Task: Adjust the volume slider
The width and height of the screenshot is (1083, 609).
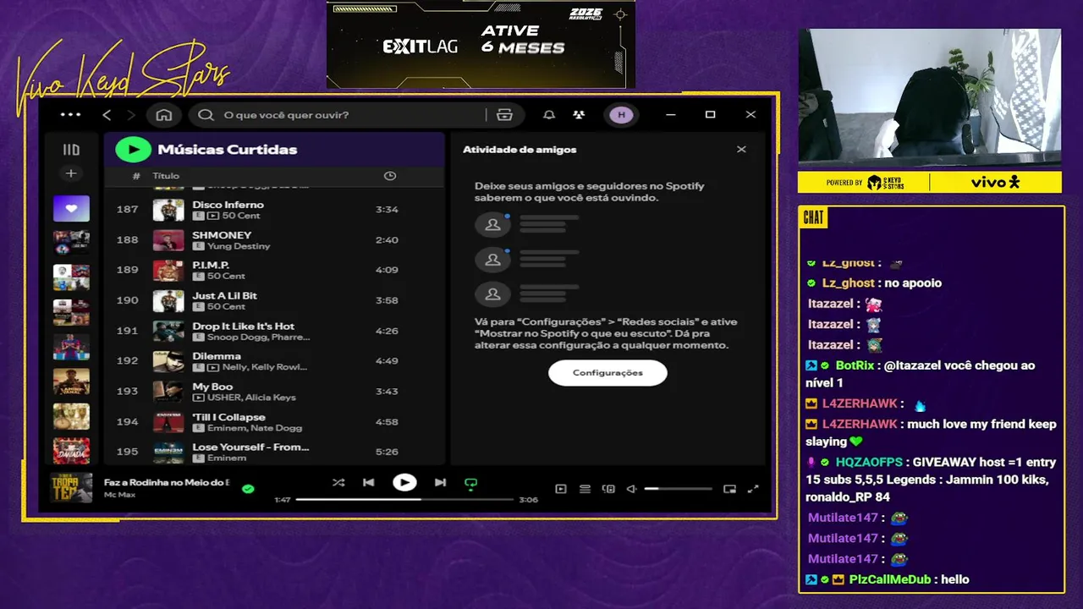Action: point(679,489)
